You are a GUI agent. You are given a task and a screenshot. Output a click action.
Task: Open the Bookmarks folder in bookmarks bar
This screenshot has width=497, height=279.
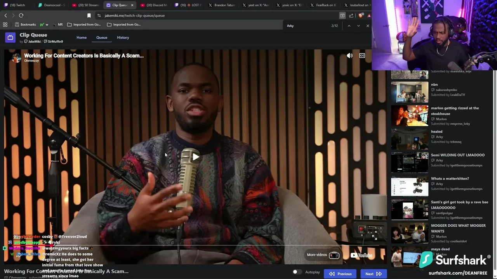(25, 24)
